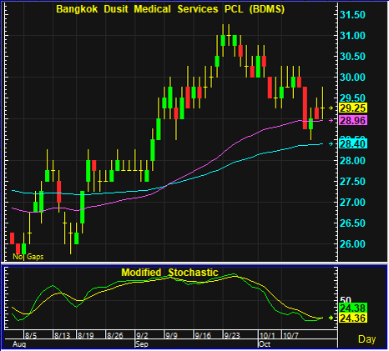Click the yellow arrow beside the stochastic values
Image resolution: width=389 pixels, height=351 pixels.
331,318
